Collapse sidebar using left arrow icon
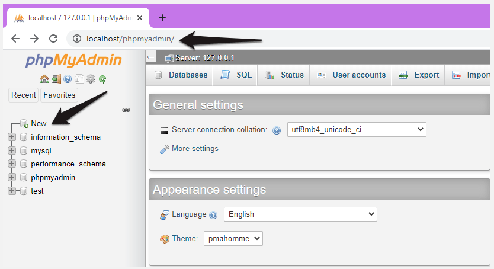494x269 pixels. (x=150, y=57)
